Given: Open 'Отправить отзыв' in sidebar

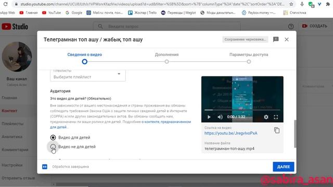Looking at the screenshot, I should pyautogui.click(x=18, y=178).
